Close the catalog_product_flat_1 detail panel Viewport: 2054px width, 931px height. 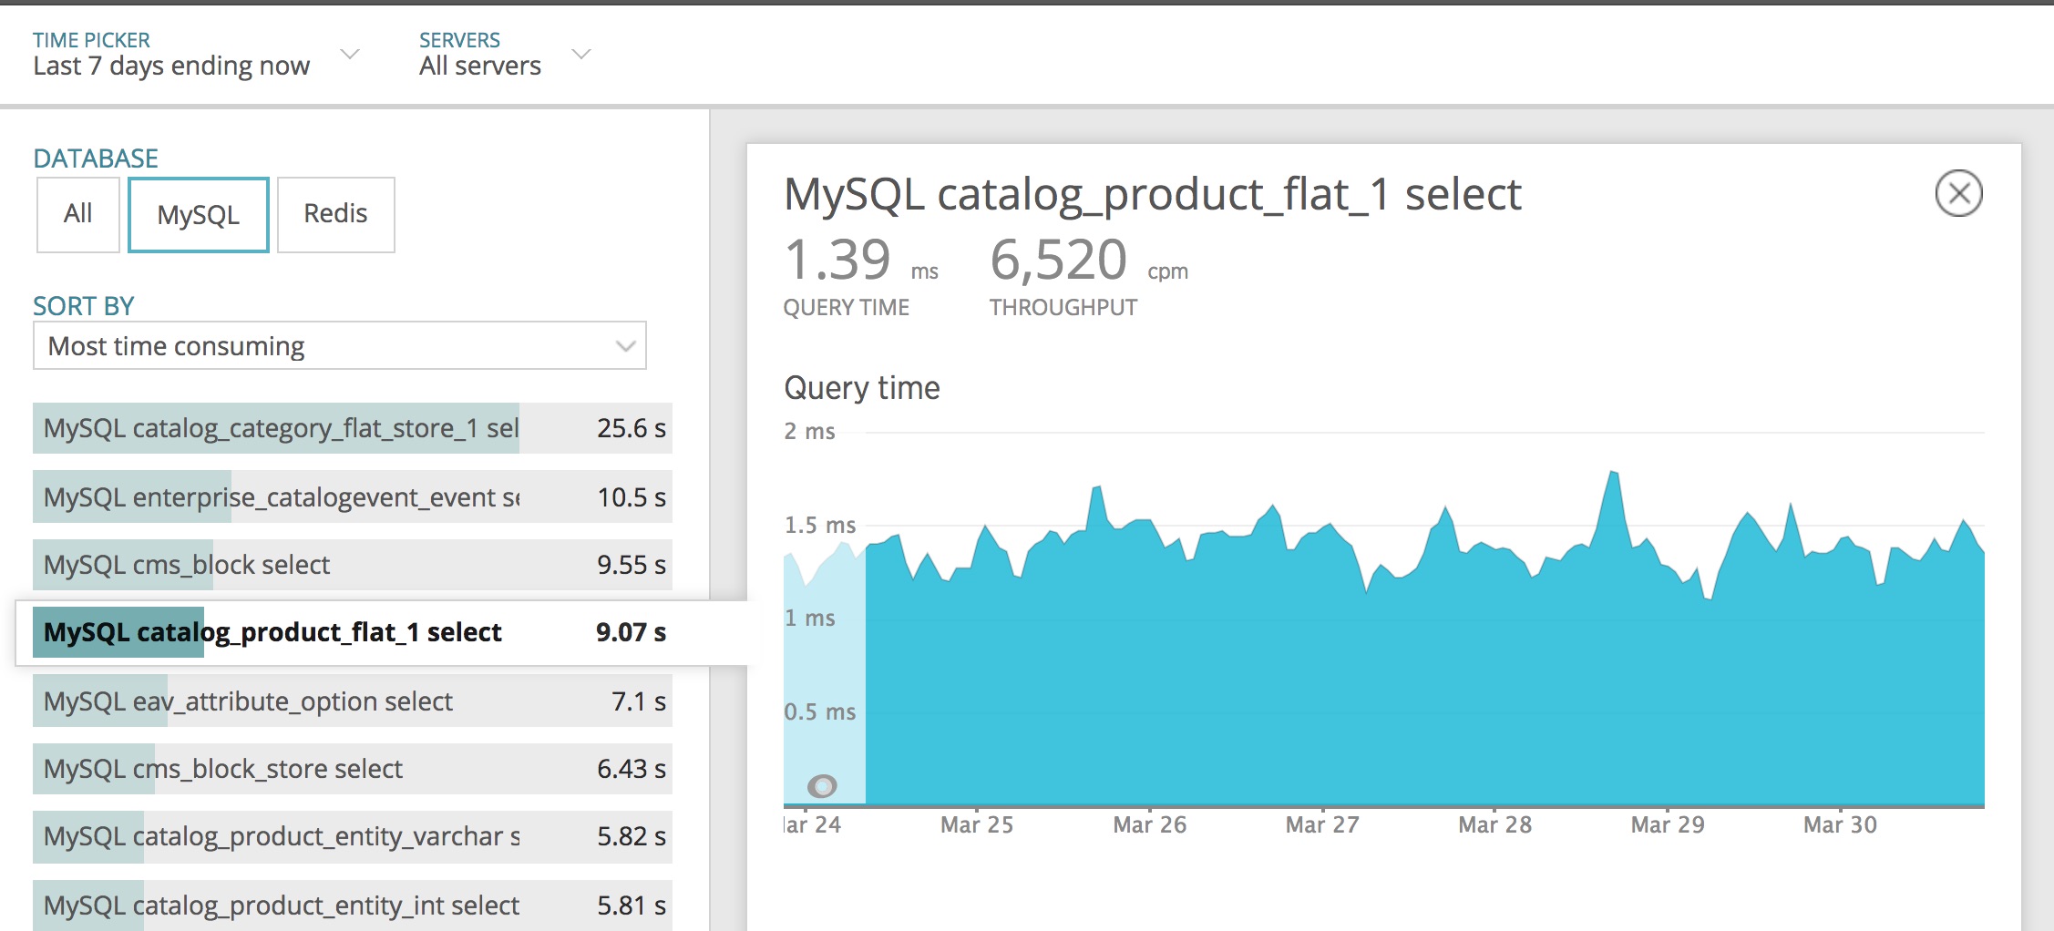tap(1961, 193)
